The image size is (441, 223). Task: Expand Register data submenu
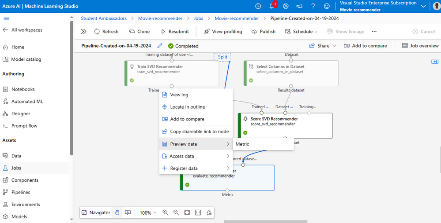pos(196,168)
